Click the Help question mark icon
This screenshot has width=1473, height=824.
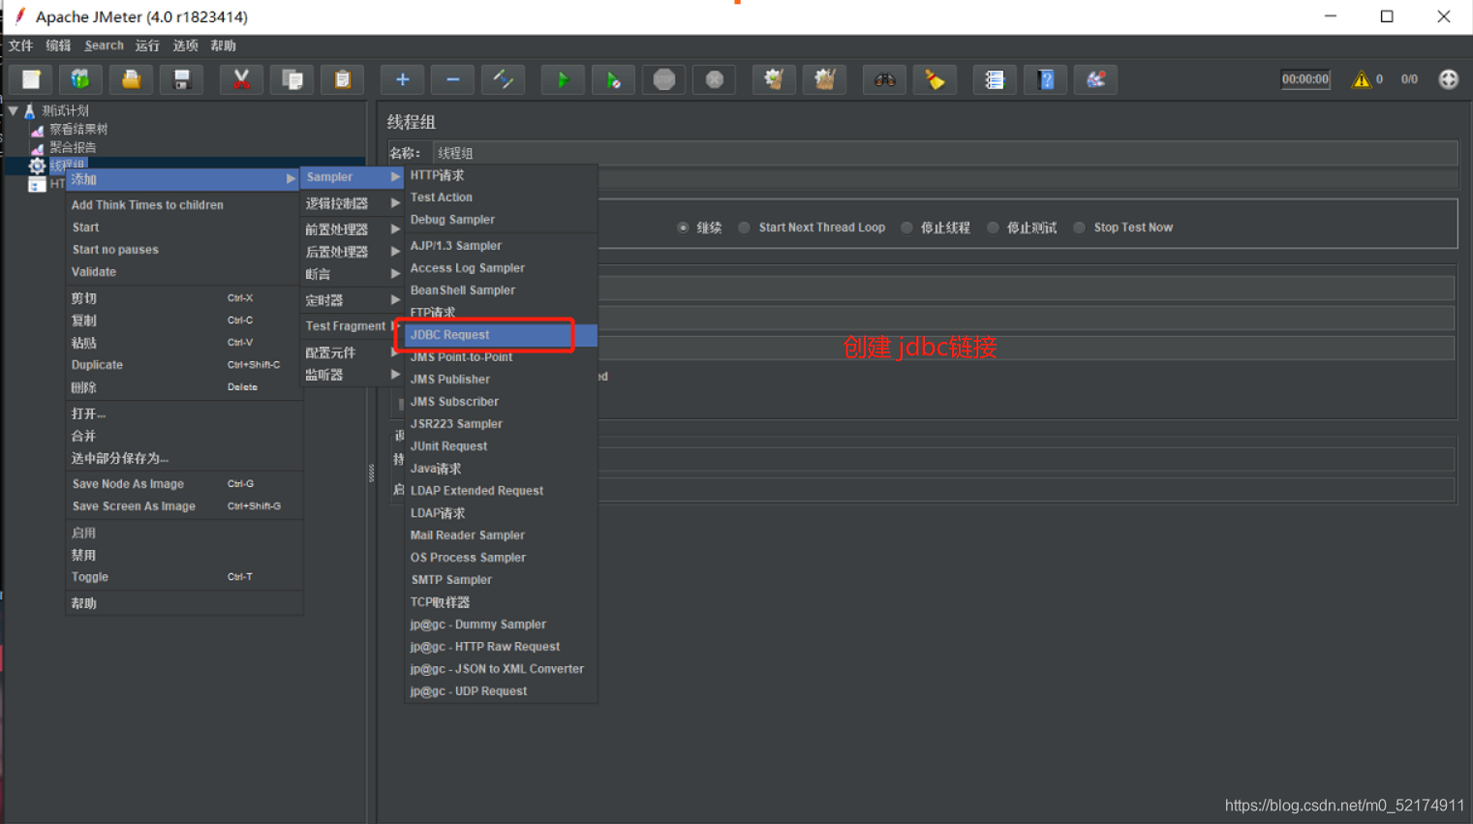pos(1045,79)
